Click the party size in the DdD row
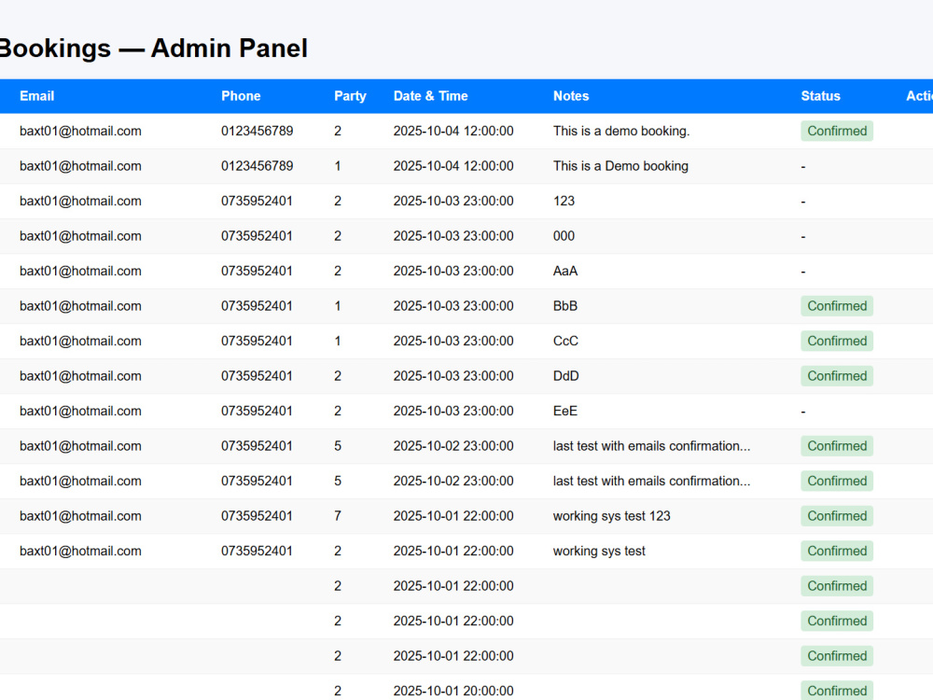The height and width of the screenshot is (700, 933). (x=338, y=376)
